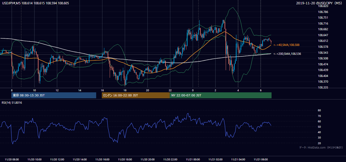The width and height of the screenshot is (346, 162).
Task: Click RSI scale value 70
Action: pyautogui.click(x=319, y=116)
